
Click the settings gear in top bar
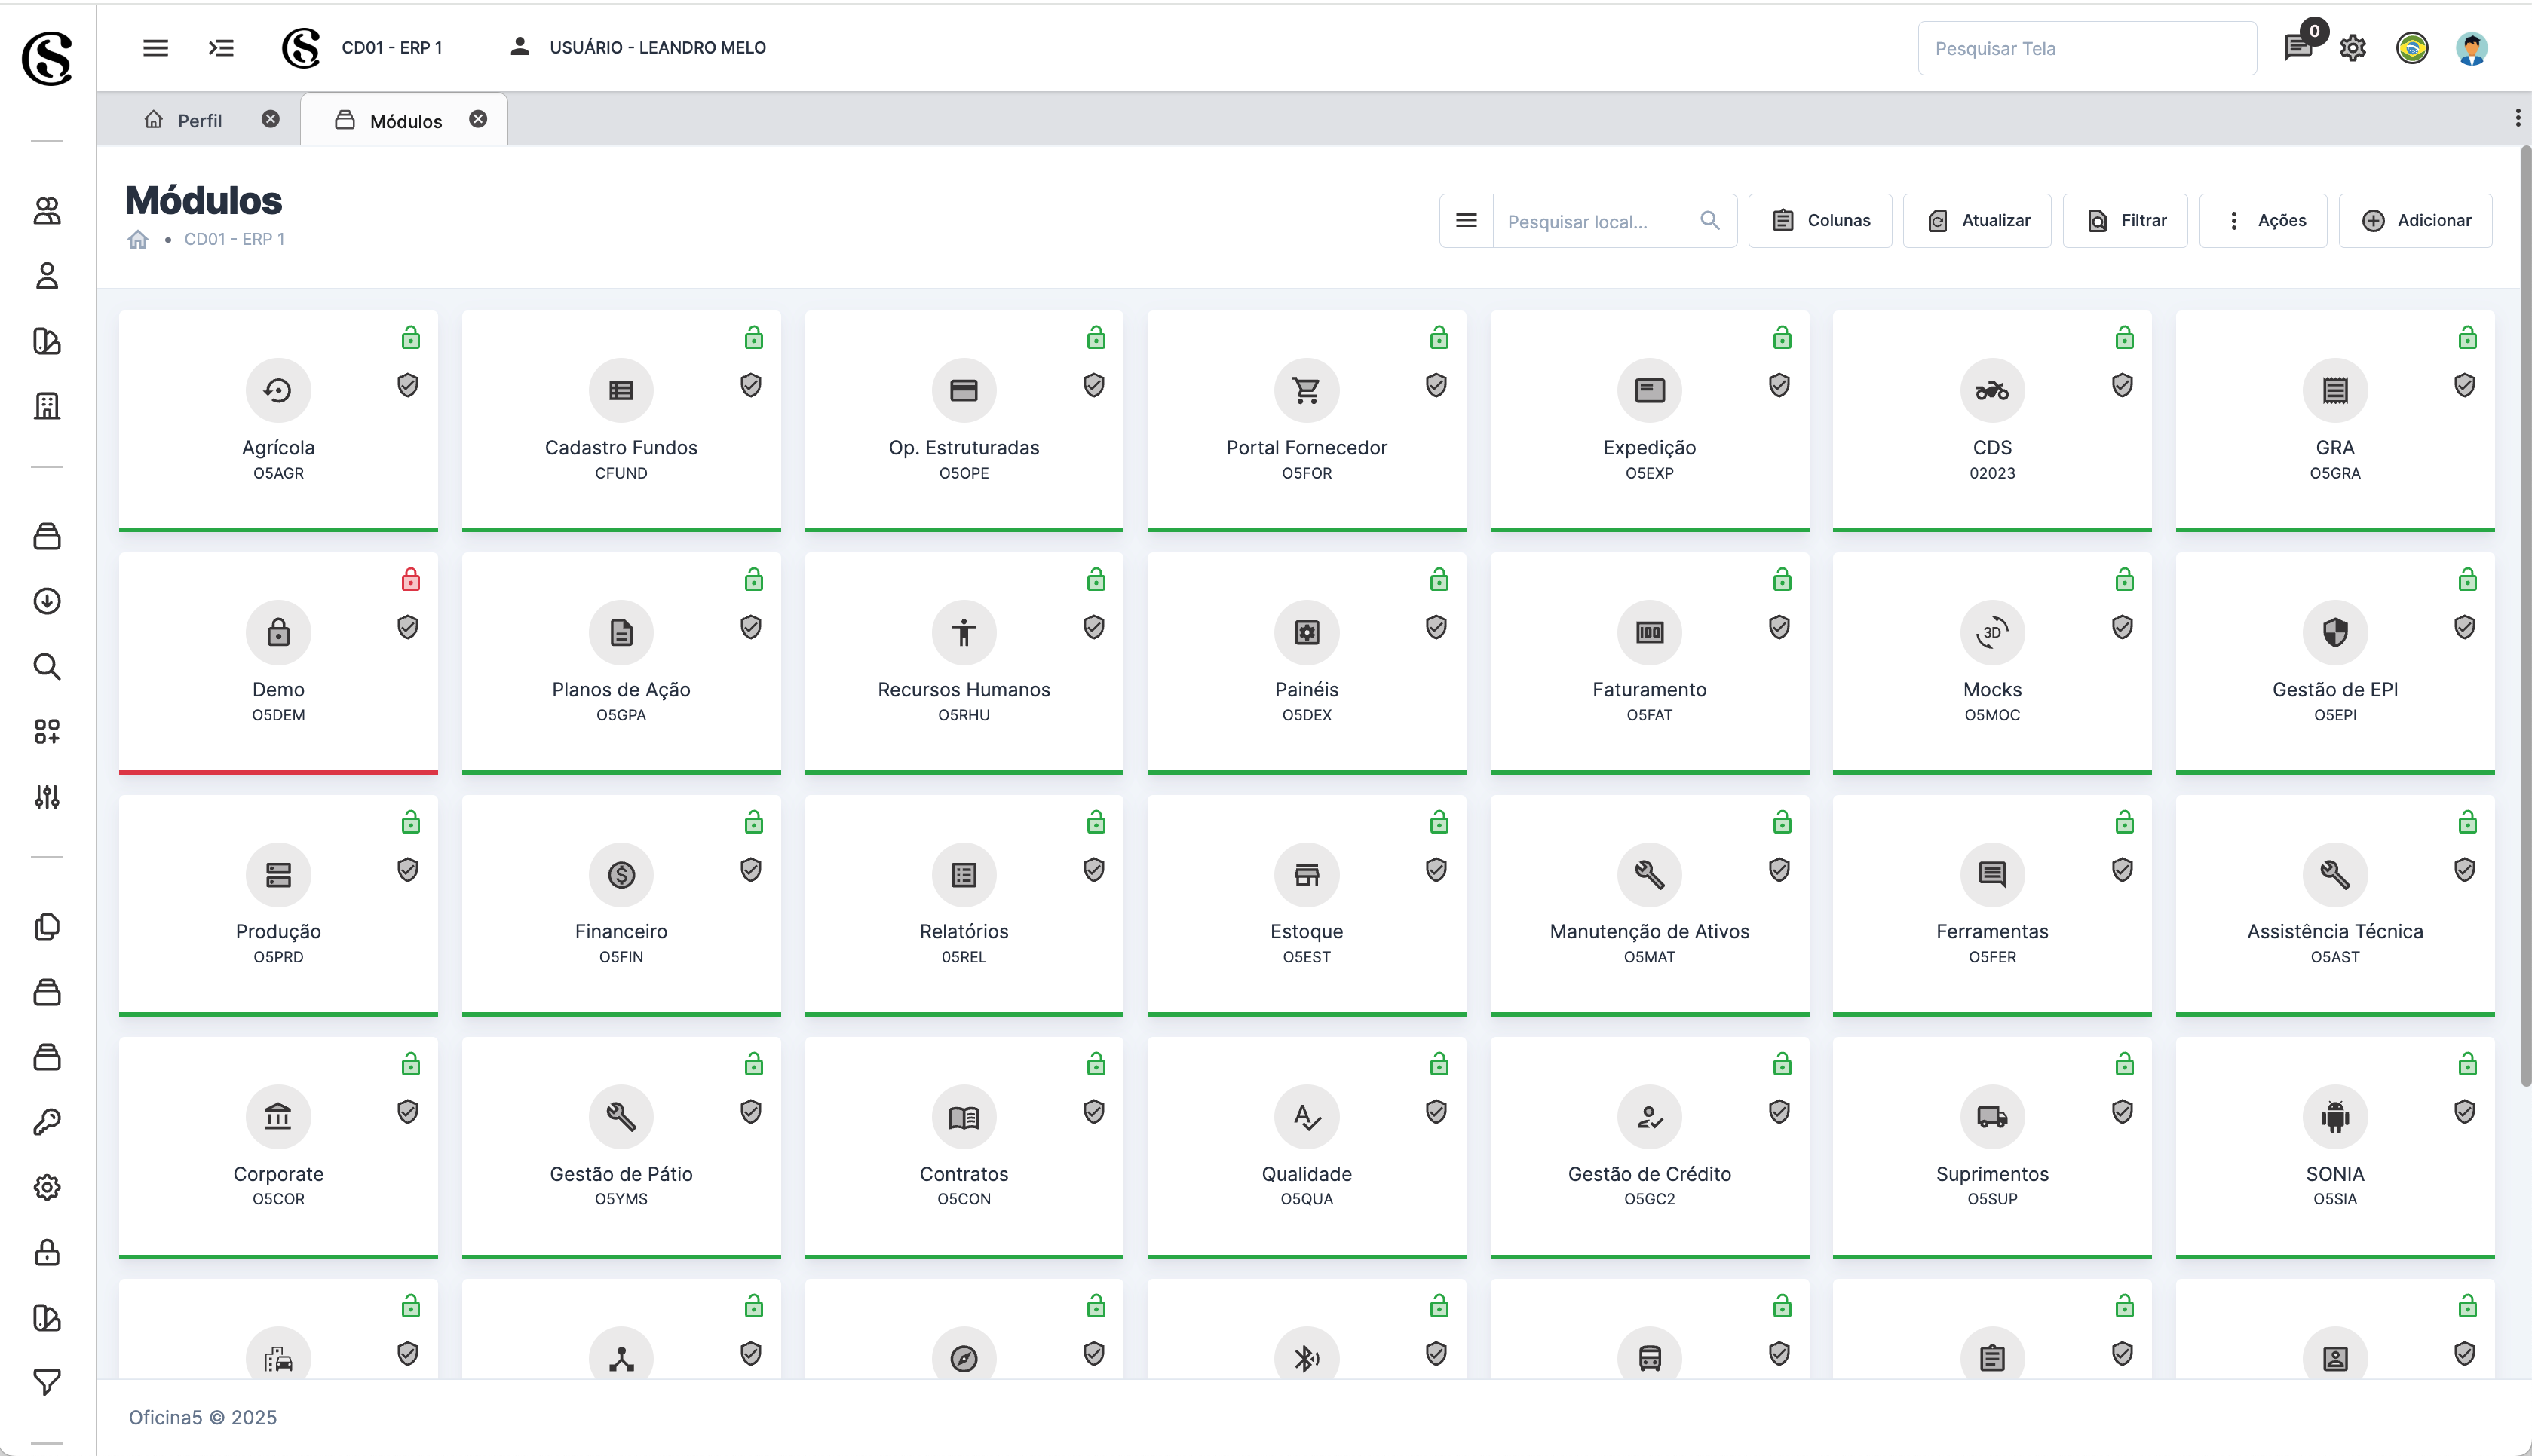pyautogui.click(x=2352, y=48)
